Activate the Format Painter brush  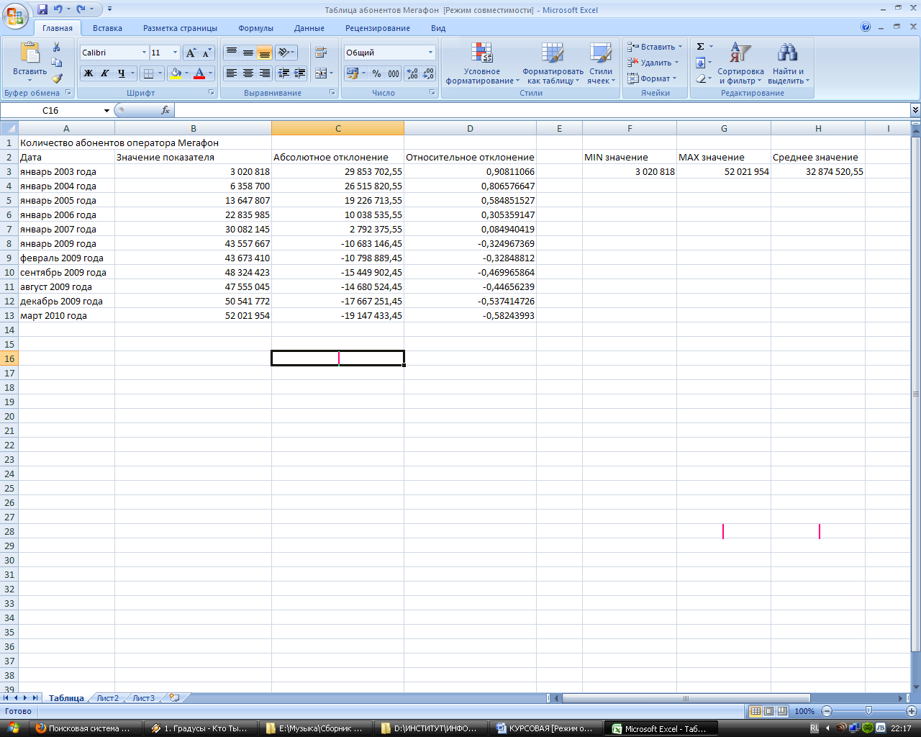point(57,78)
